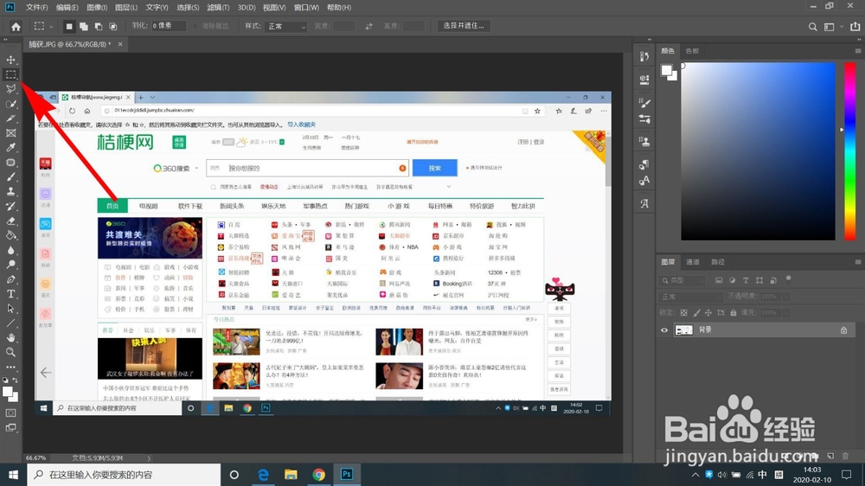
Task: Open the workspace switcher dropdown
Action: tap(832, 27)
